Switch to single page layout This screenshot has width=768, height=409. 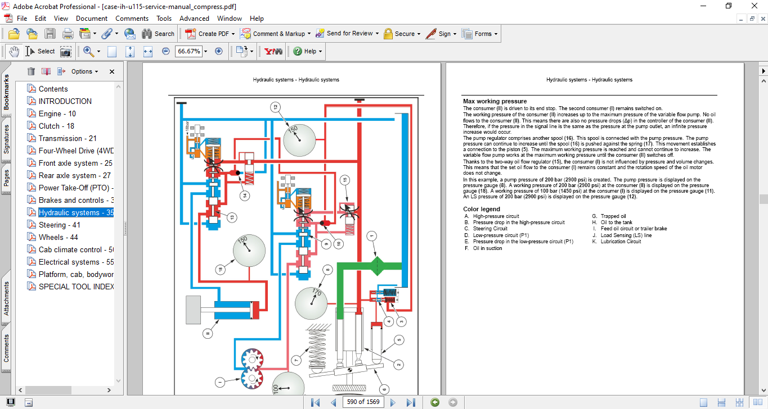[703, 402]
